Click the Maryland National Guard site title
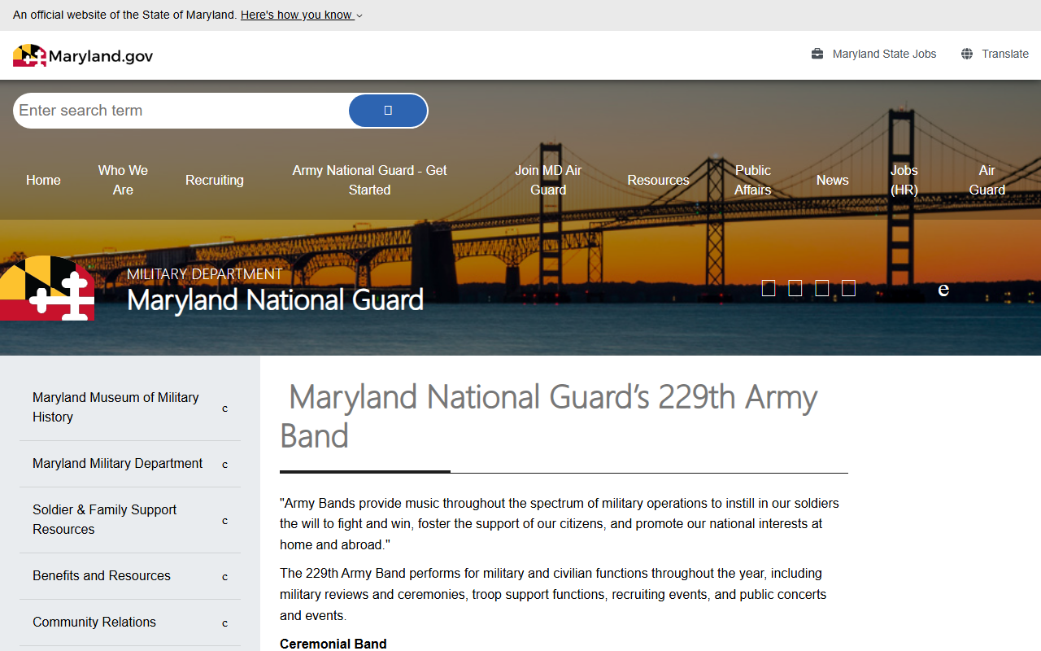Image resolution: width=1041 pixels, height=651 pixels. tap(275, 300)
